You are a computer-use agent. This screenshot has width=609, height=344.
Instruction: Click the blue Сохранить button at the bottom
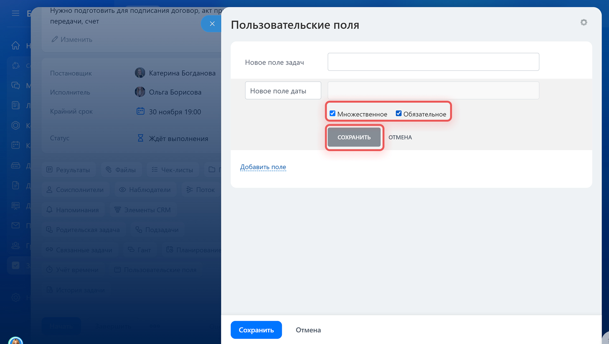256,330
